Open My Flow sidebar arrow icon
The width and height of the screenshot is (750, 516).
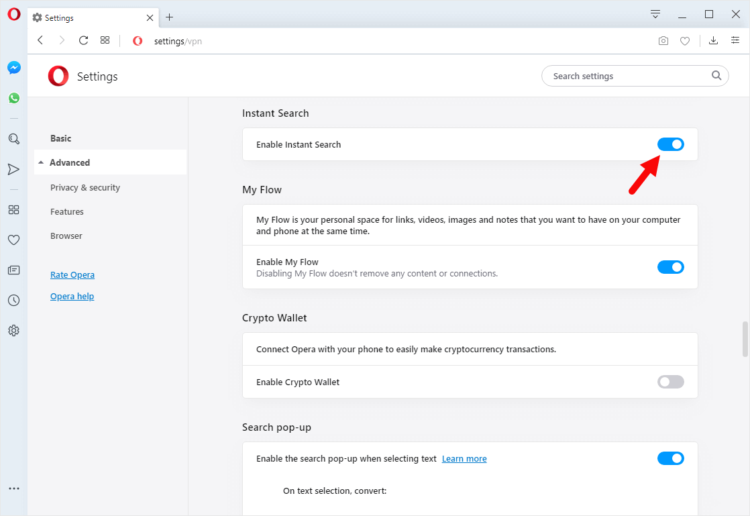[x=14, y=169]
